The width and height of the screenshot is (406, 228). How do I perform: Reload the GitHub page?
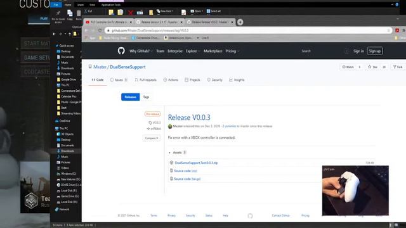tap(100, 30)
